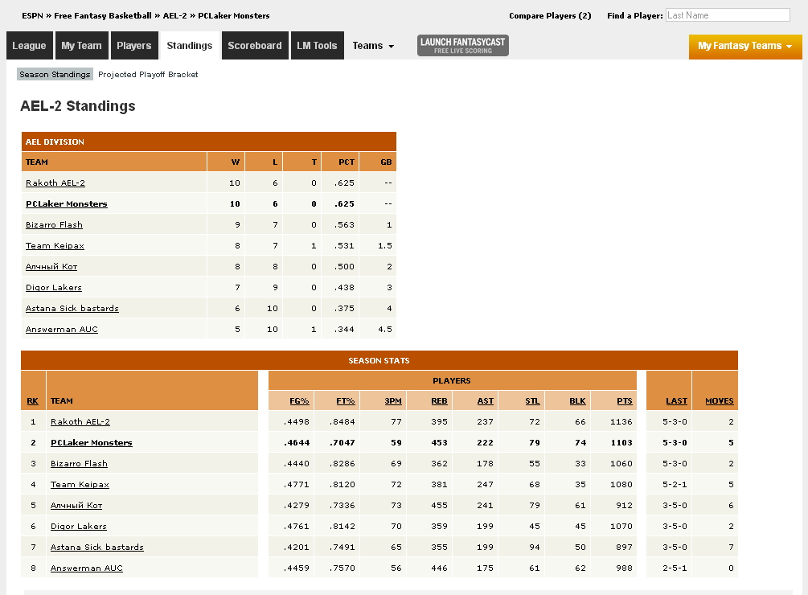Open Team Keipax in AEL Division table
This screenshot has width=808, height=595.
[x=55, y=246]
